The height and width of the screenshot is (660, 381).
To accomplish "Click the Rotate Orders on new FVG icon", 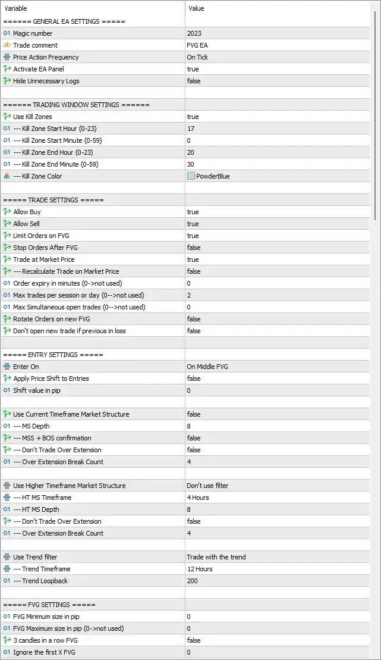I will pos(7,319).
